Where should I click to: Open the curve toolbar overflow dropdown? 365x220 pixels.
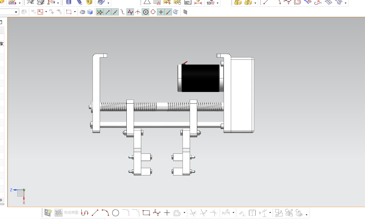coord(345,3)
